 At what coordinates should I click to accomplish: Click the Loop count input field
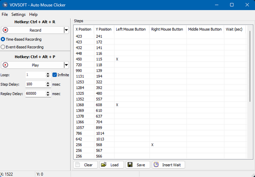[35, 75]
